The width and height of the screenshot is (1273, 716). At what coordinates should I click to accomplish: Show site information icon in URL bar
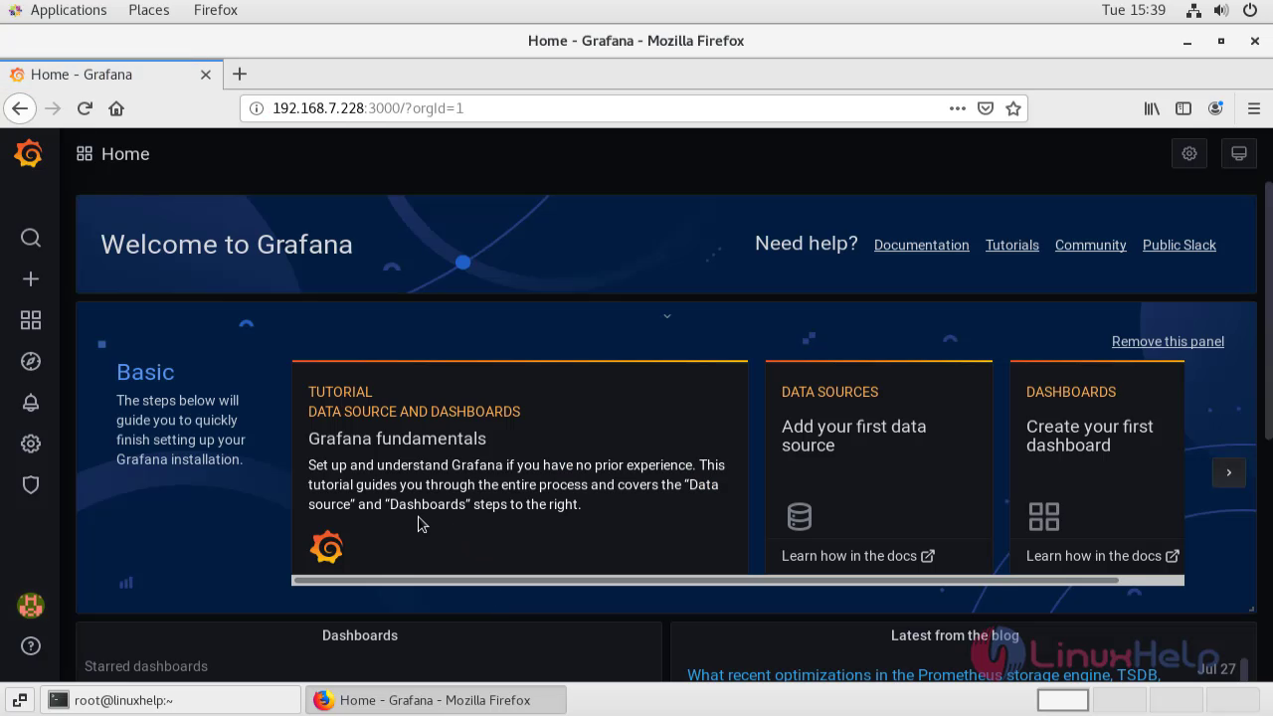[256, 108]
